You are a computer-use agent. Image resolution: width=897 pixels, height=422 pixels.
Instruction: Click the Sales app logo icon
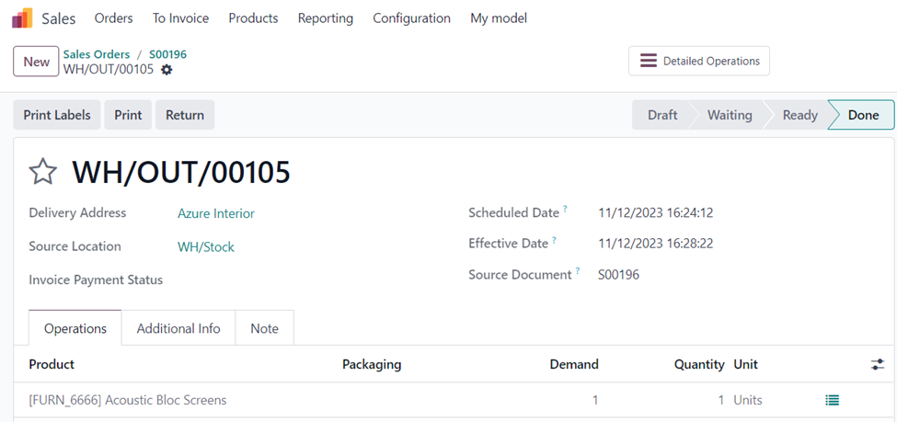[22, 18]
